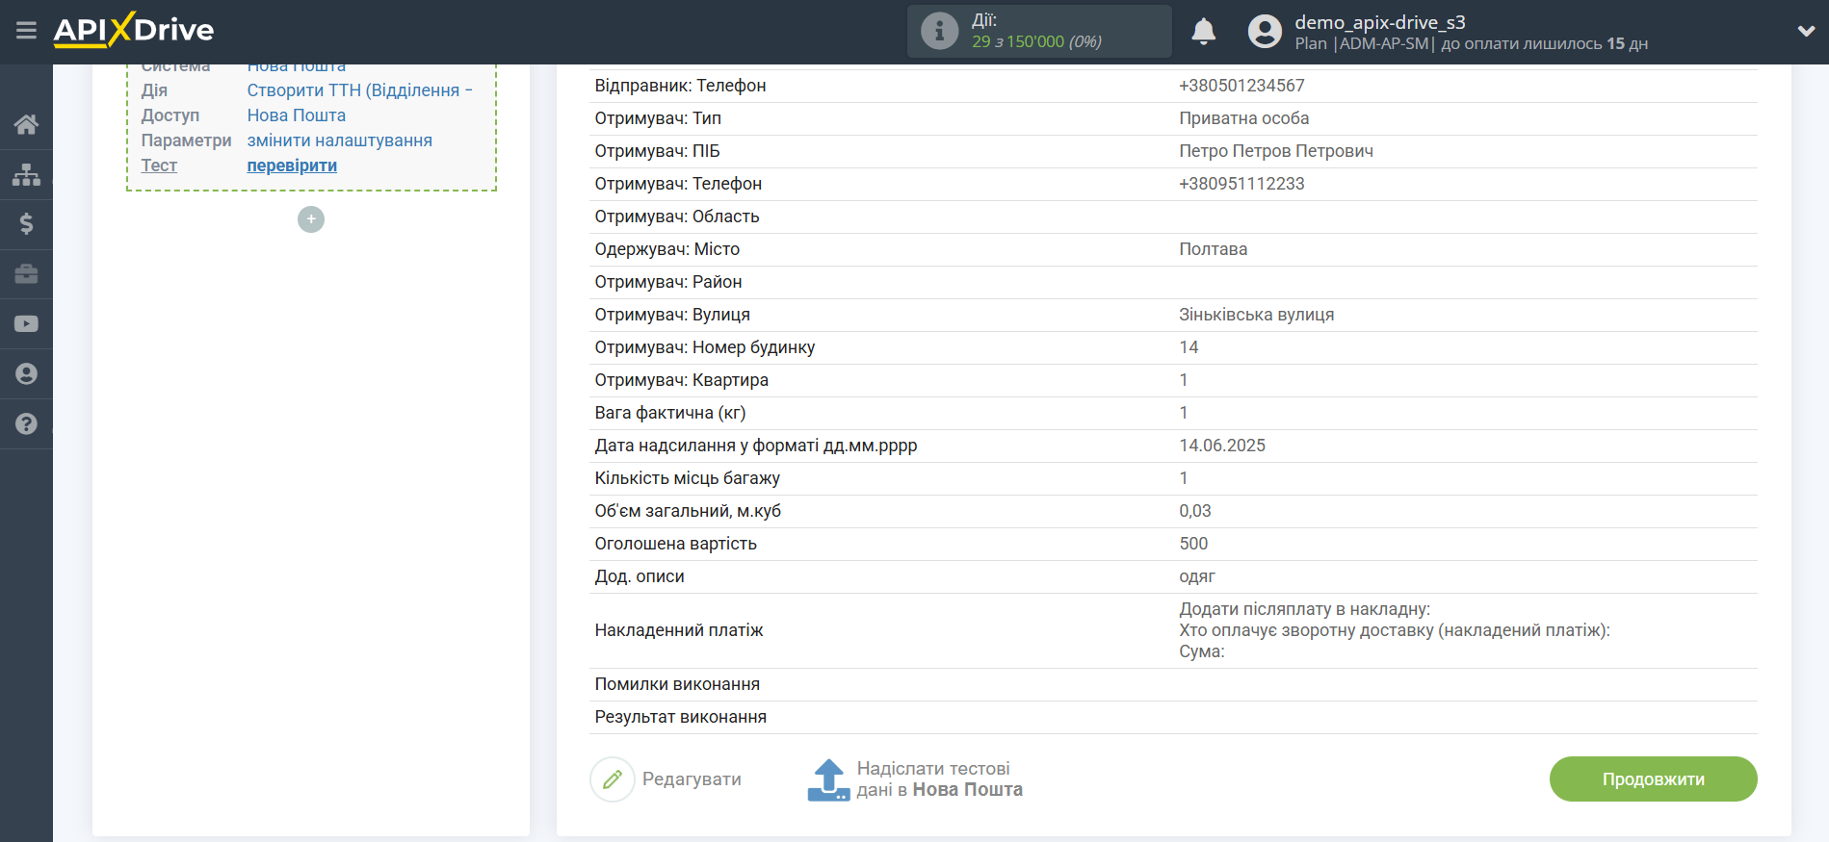Screen dimensions: 1829x842
Task: Open the home icon in sidebar
Action: (x=26, y=124)
